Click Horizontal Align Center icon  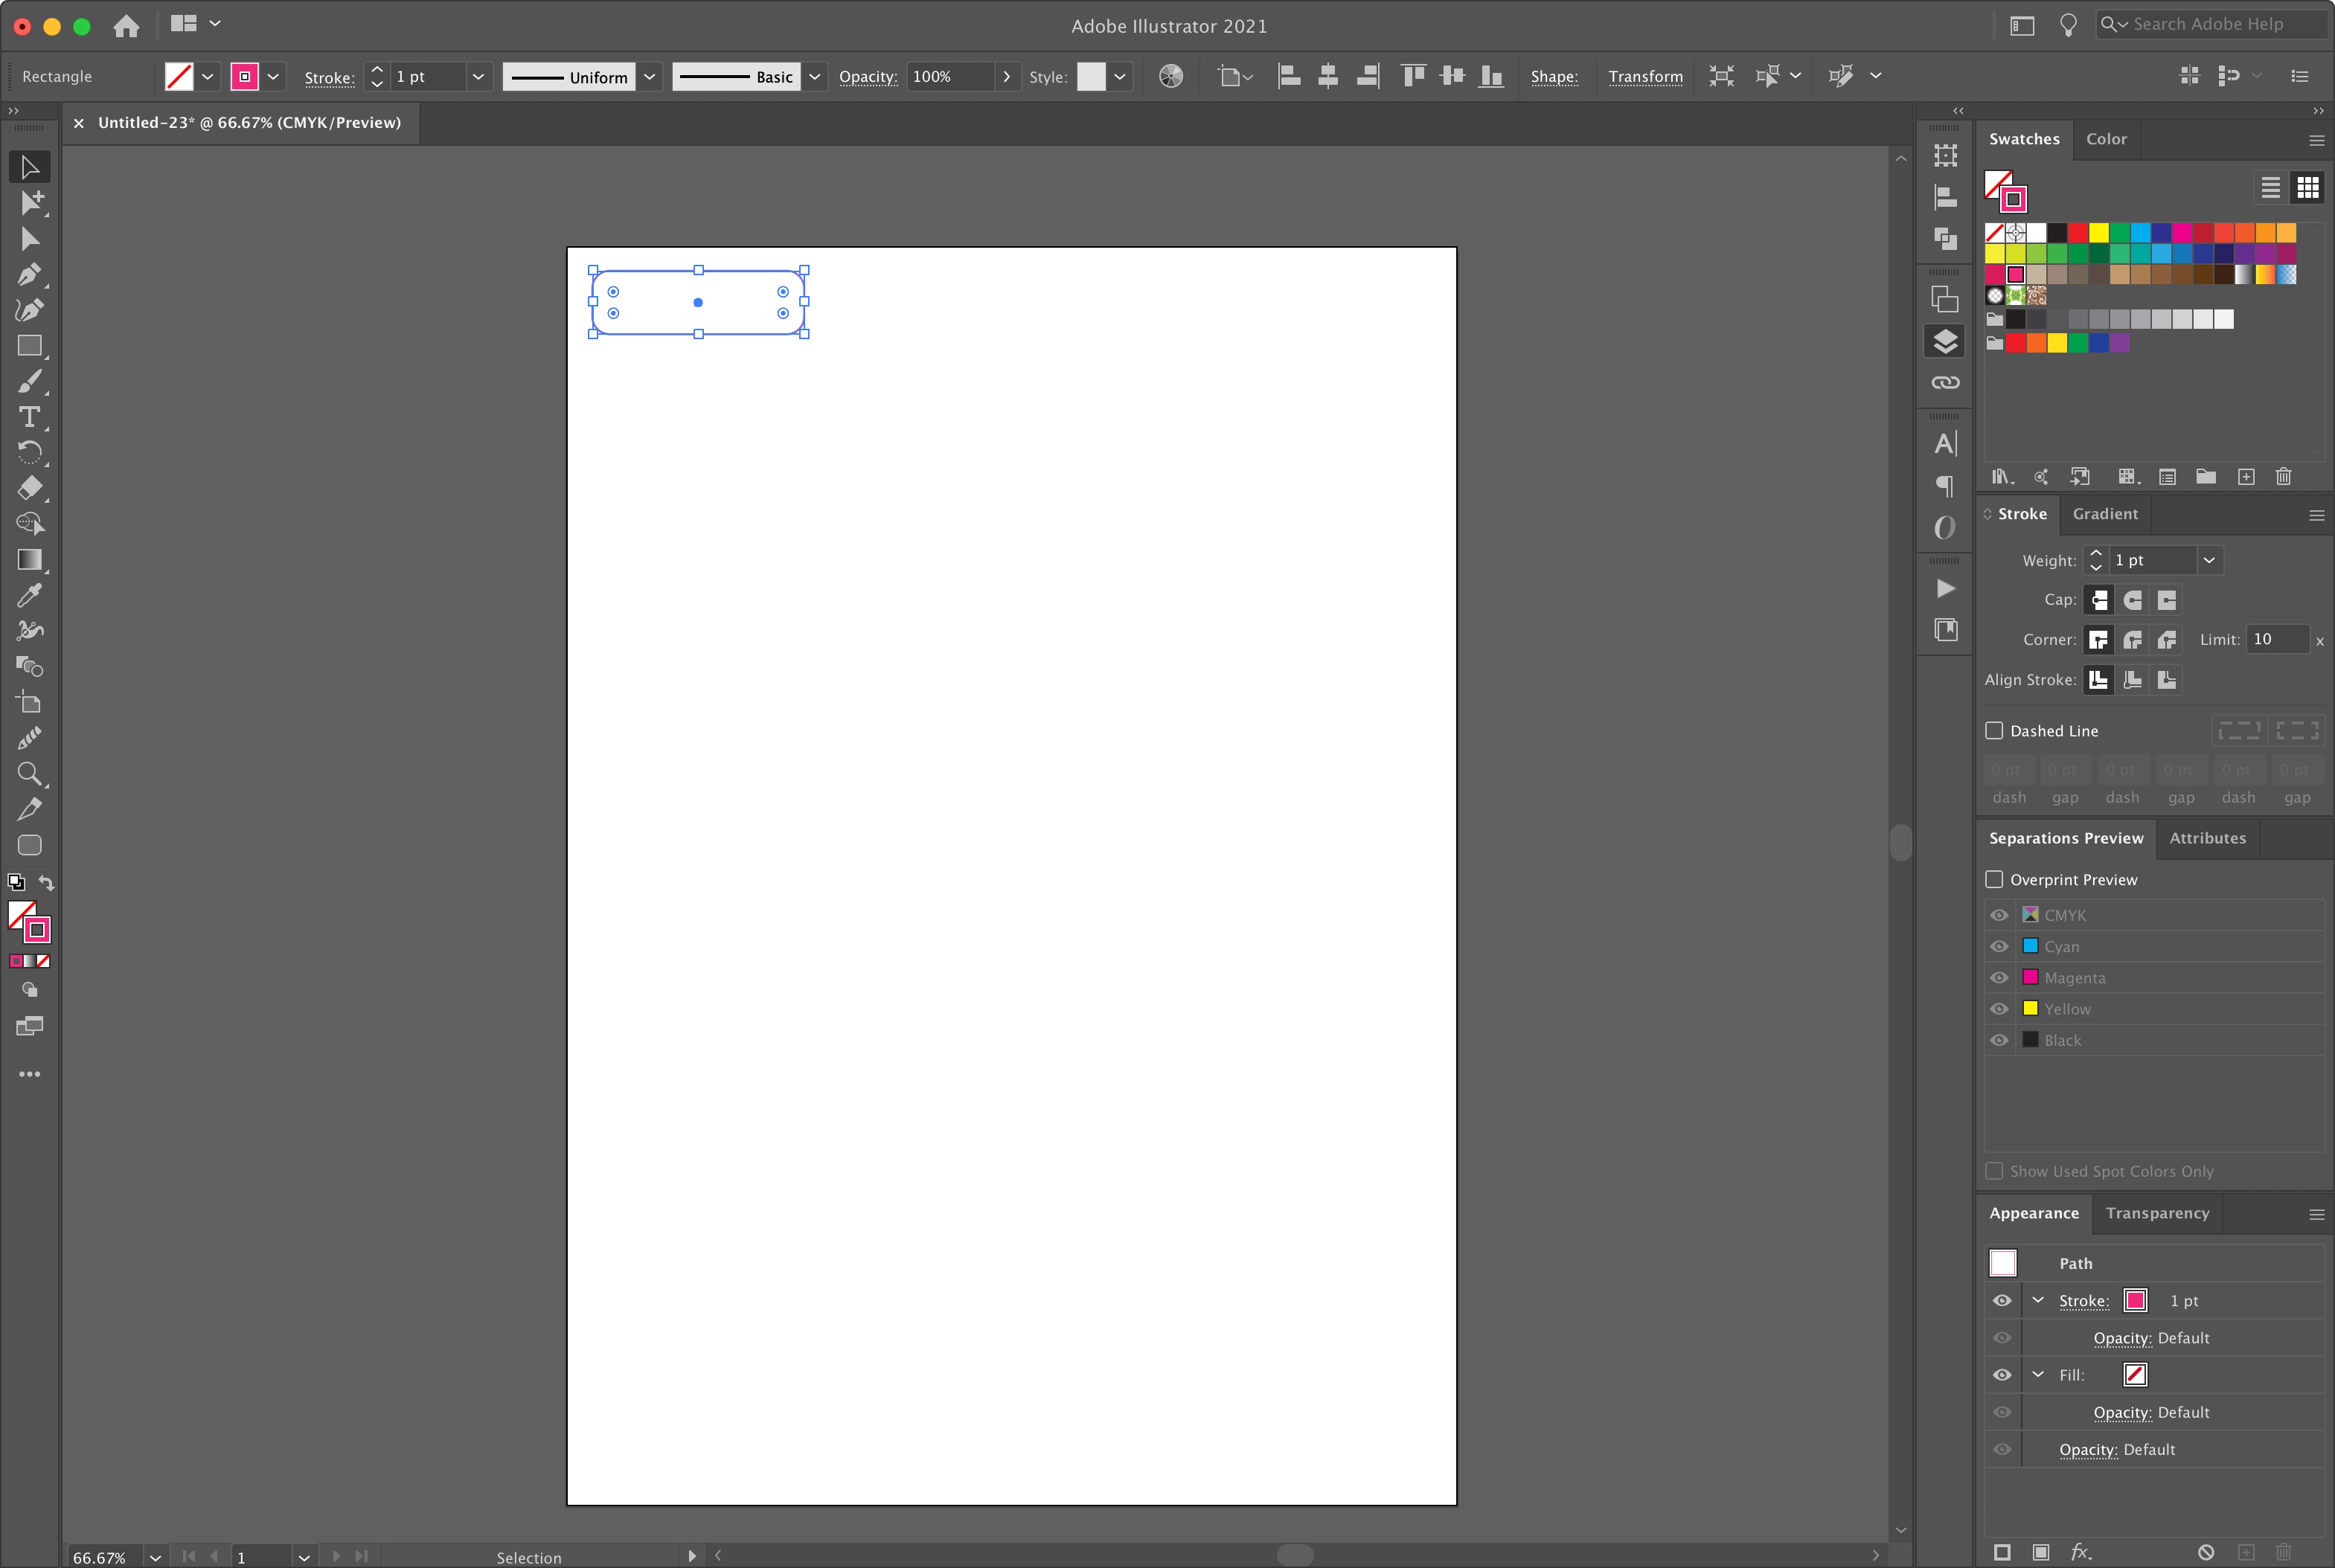pyautogui.click(x=1328, y=76)
